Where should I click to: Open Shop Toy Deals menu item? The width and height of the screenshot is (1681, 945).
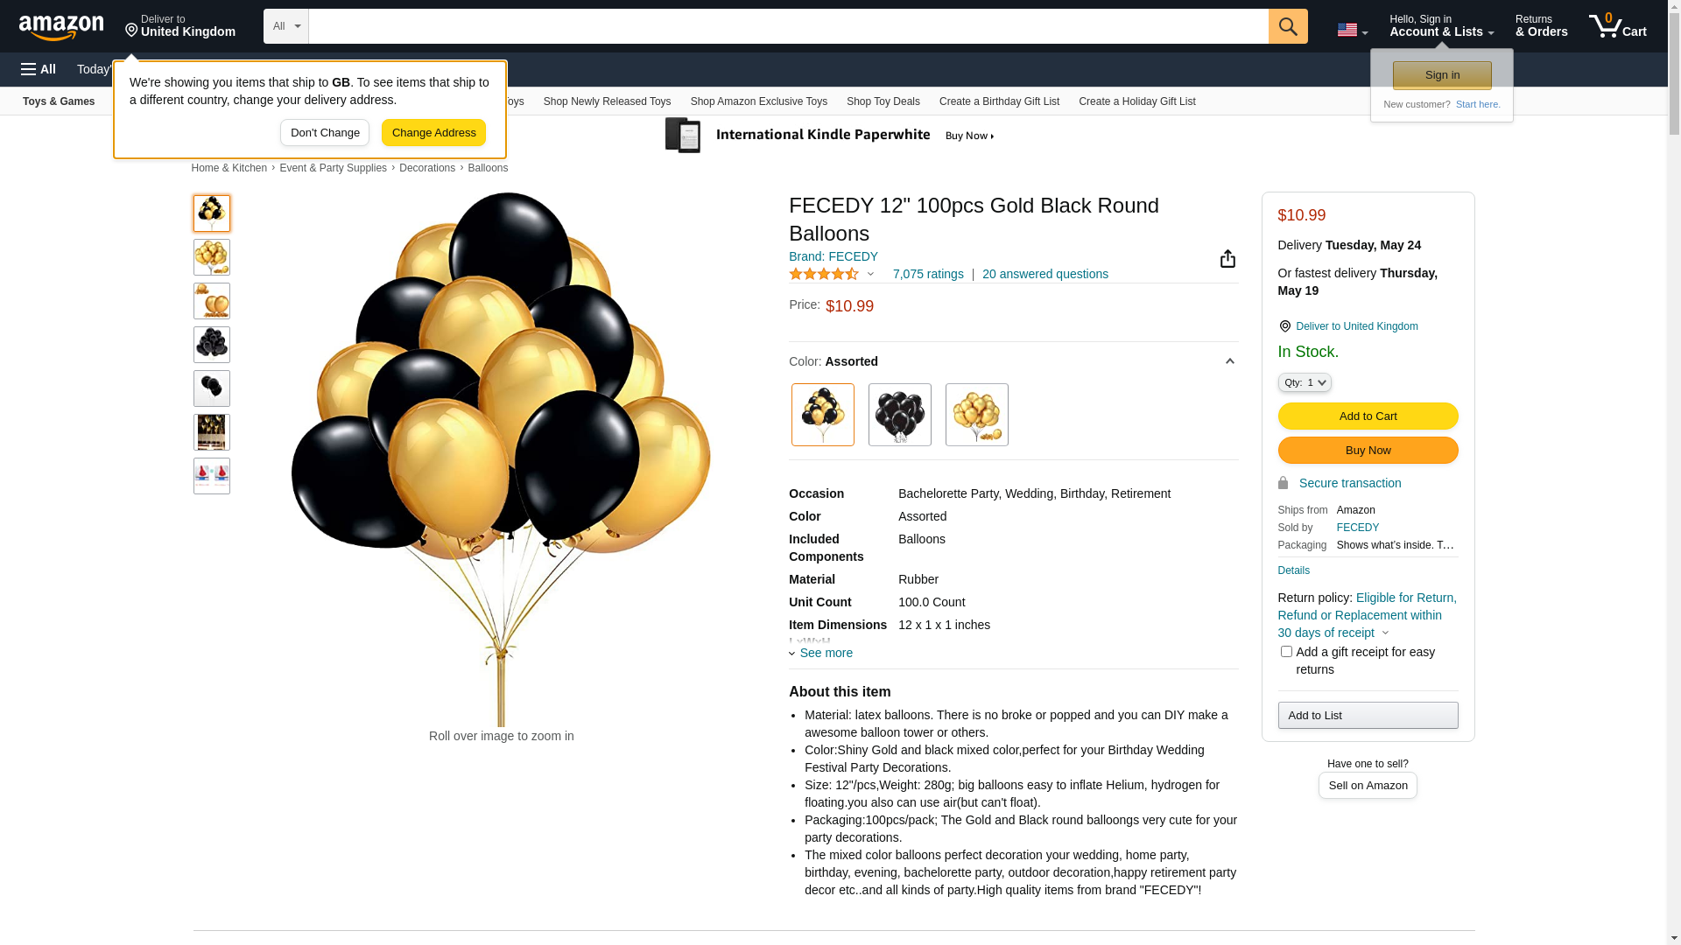883,101
